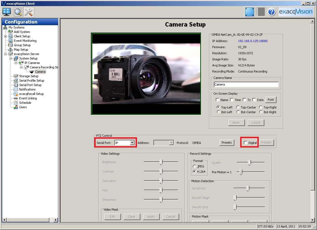Click the Add System icon

(x=11, y=32)
